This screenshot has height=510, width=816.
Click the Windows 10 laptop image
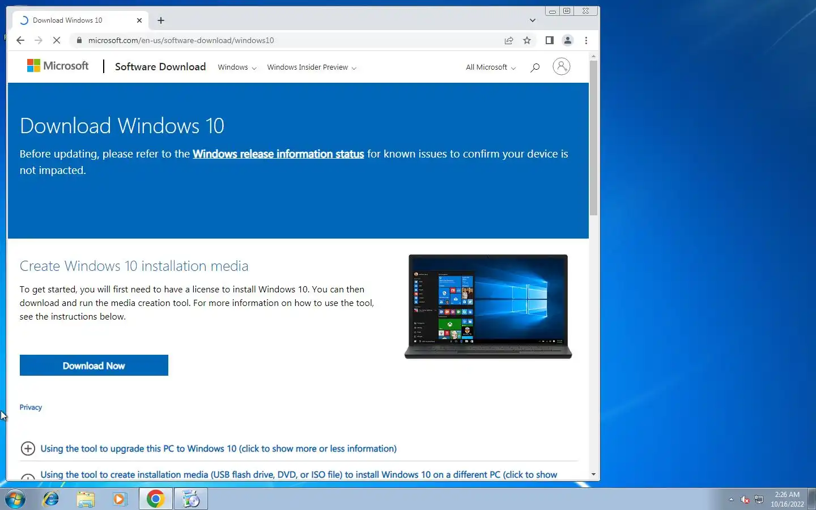488,307
